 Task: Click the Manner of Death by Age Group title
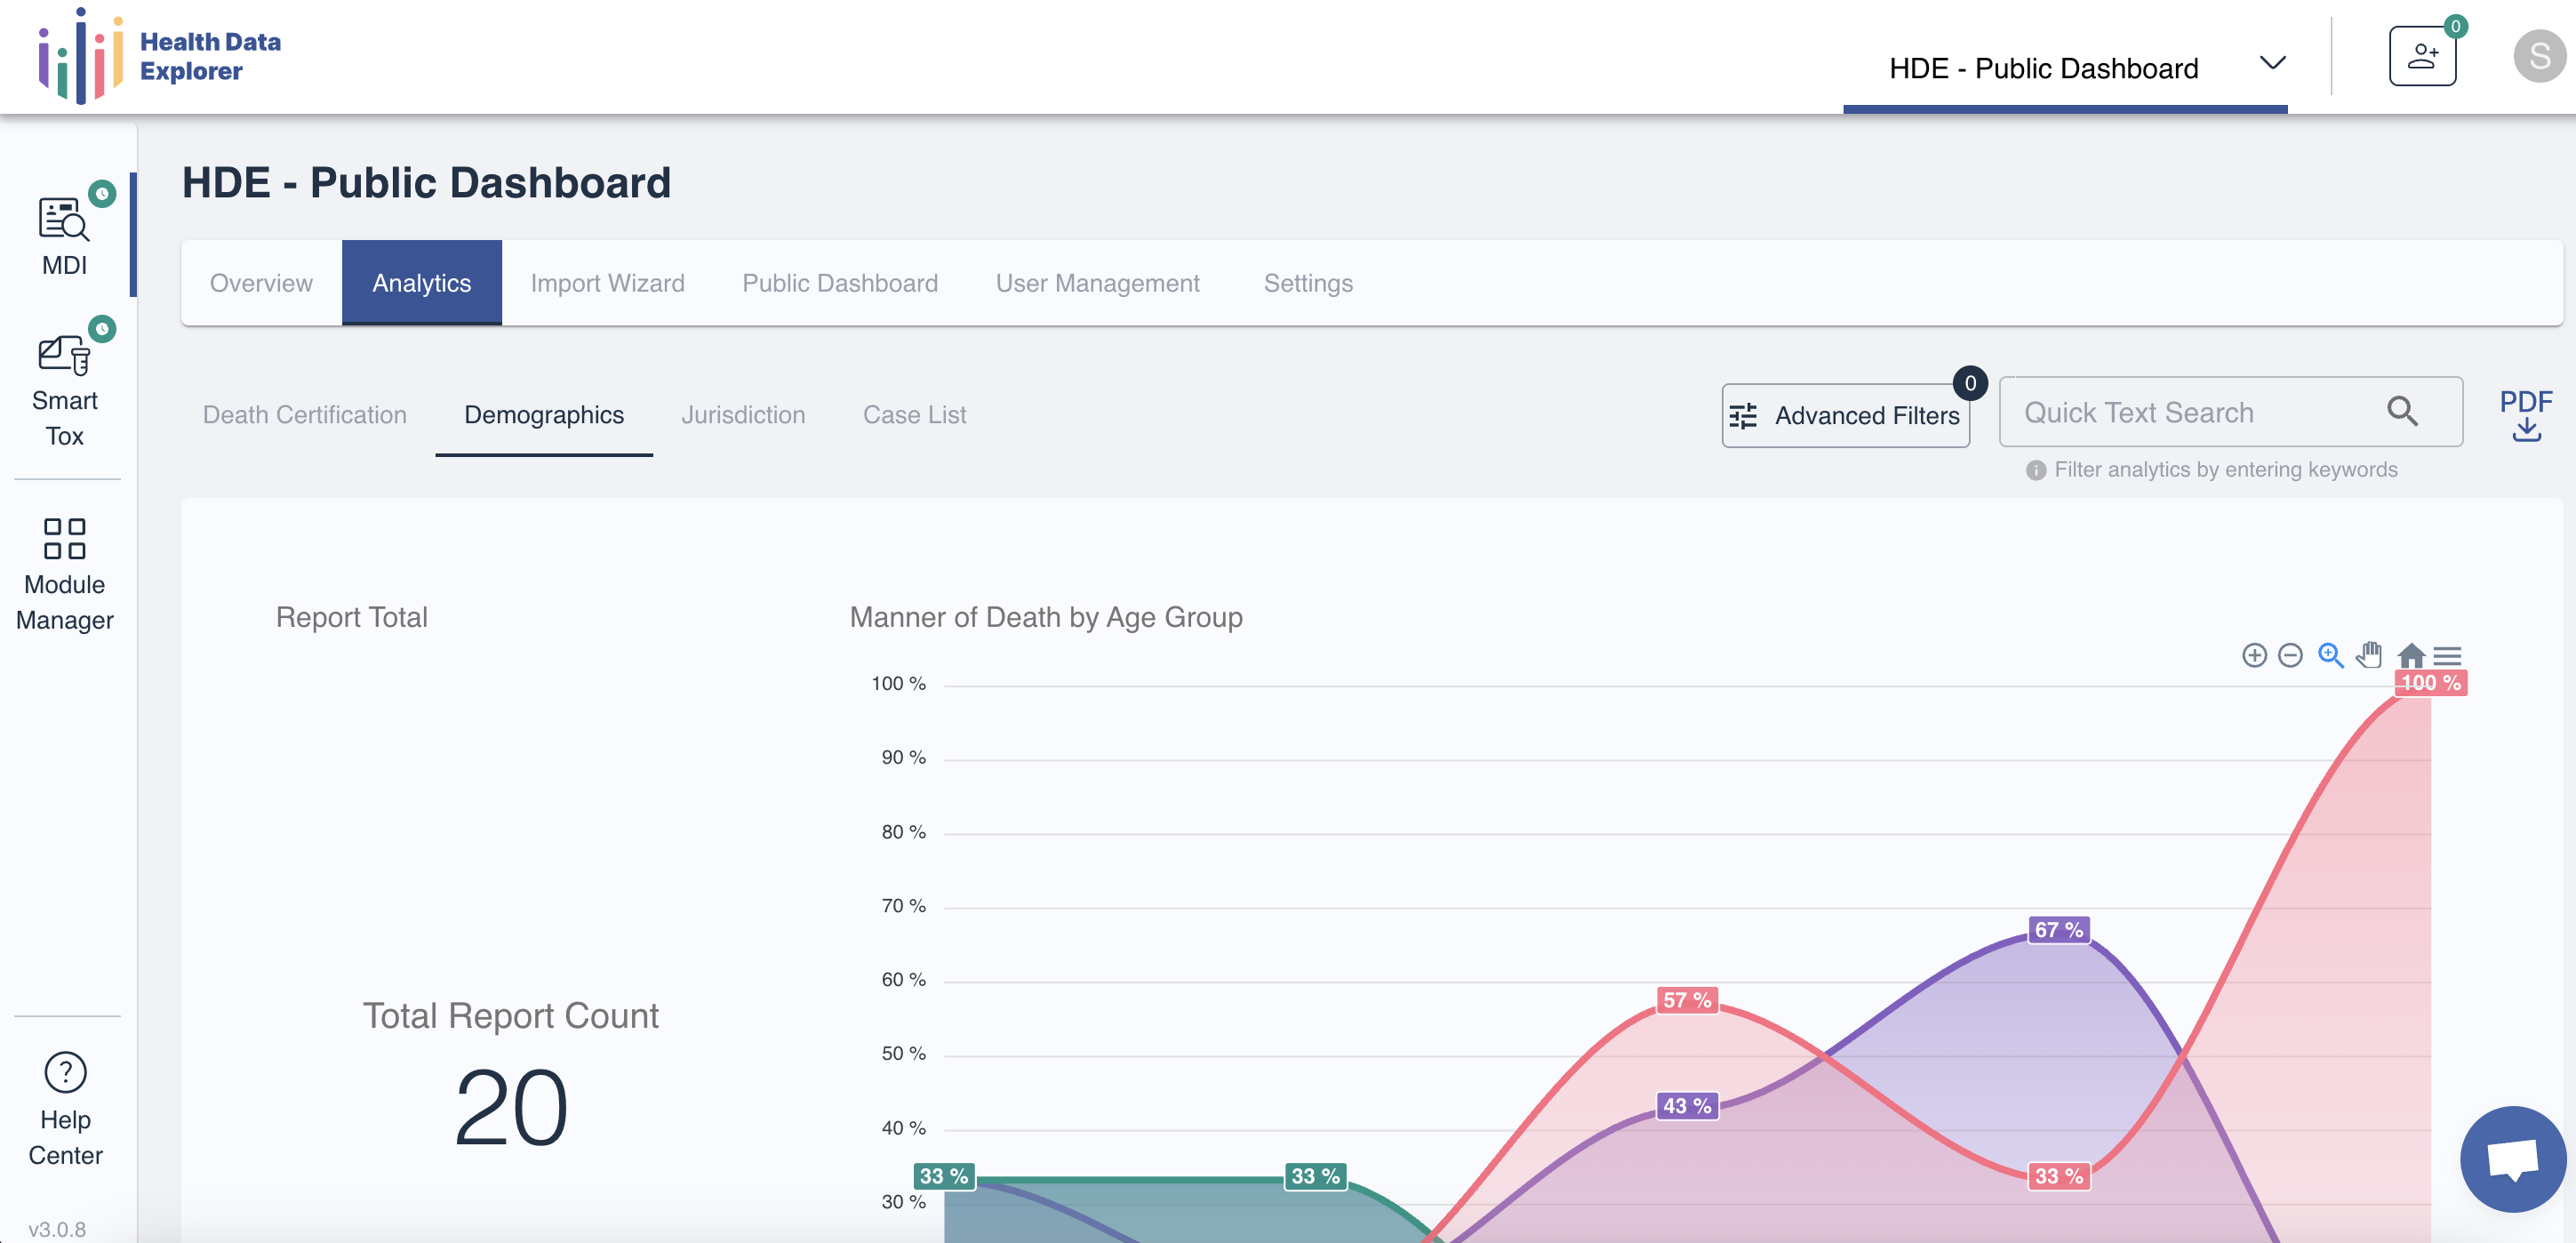tap(1046, 617)
